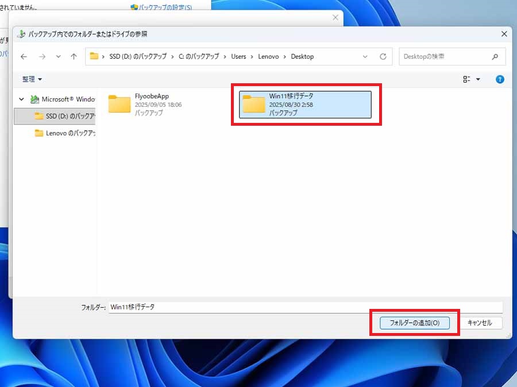Click フォルダーの追加(O) button
The width and height of the screenshot is (517, 387).
coord(414,323)
